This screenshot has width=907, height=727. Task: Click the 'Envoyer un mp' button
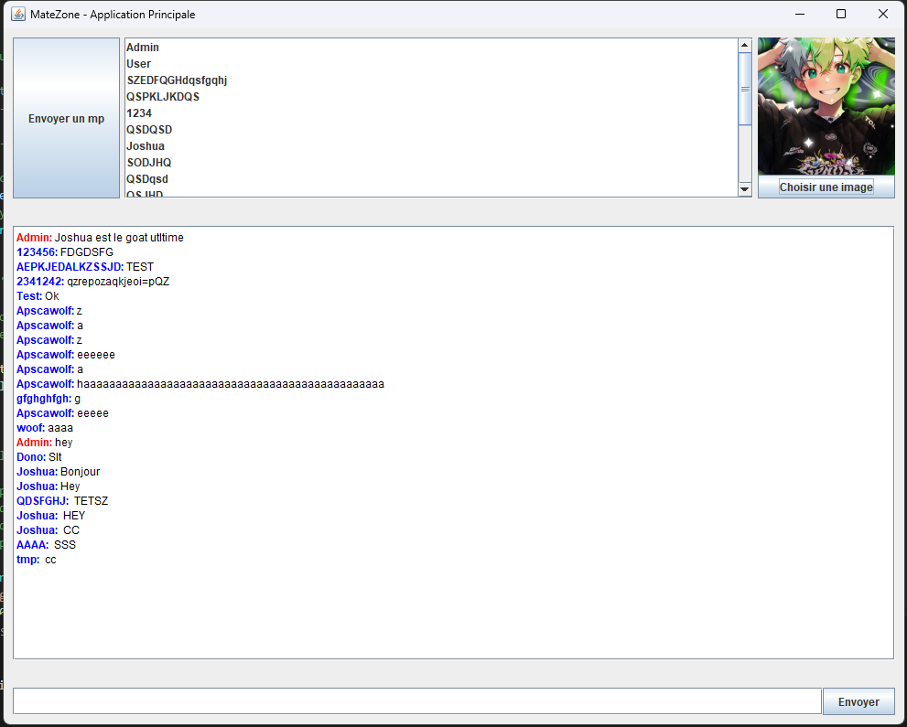(66, 118)
